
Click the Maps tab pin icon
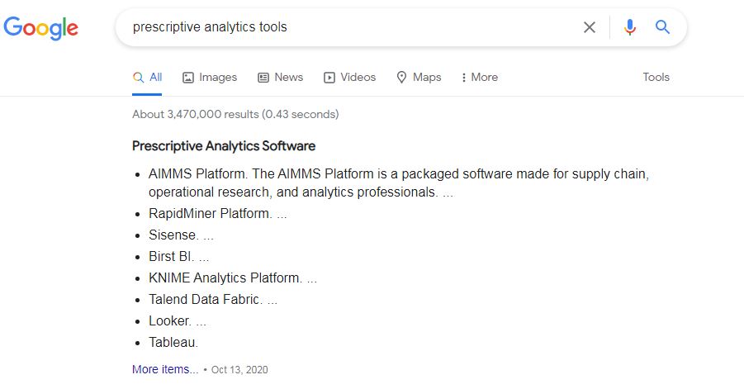pos(401,78)
